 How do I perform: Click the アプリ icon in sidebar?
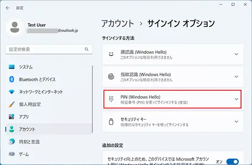[x=12, y=117]
